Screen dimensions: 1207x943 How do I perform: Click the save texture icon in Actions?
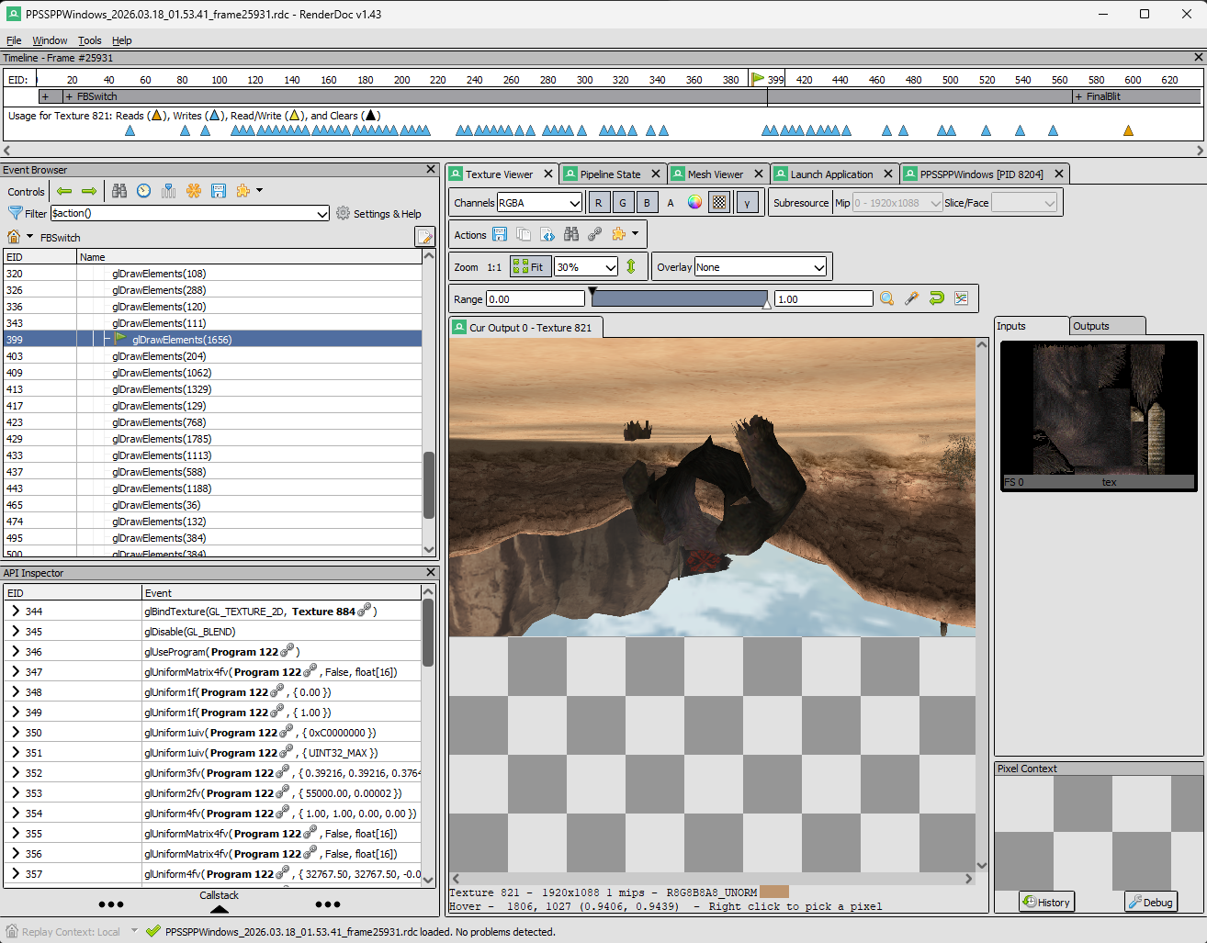(500, 234)
